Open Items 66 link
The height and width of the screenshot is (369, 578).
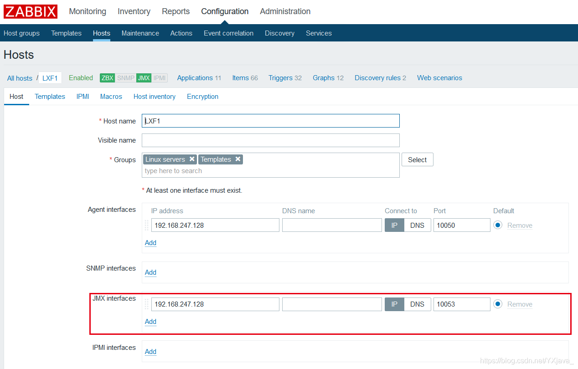pyautogui.click(x=245, y=78)
